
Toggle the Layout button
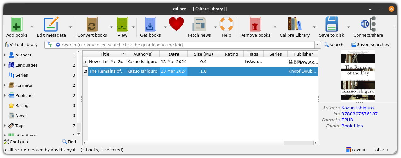pos(356,150)
